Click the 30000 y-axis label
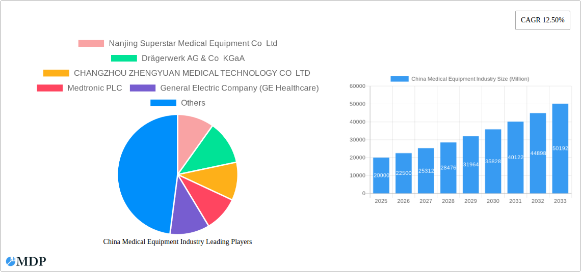The width and height of the screenshot is (581, 272). (x=357, y=140)
